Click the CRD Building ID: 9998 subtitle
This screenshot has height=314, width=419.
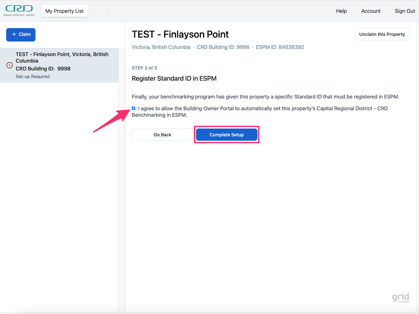(x=223, y=47)
